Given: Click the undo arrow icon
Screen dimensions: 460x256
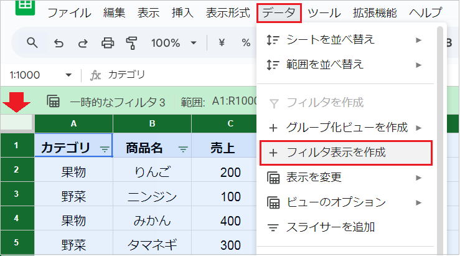Looking at the screenshot, I should point(59,43).
